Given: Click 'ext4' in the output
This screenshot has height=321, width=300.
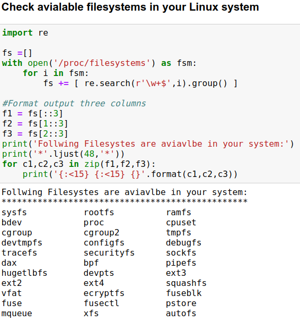Looking at the screenshot, I should 94,283.
